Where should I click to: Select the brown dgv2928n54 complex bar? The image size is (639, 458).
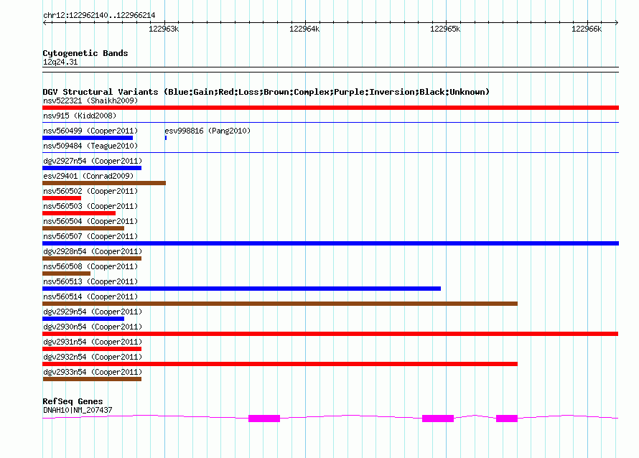tap(92, 258)
